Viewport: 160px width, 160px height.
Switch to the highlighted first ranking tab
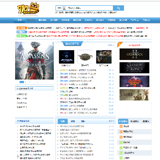tap(123, 121)
